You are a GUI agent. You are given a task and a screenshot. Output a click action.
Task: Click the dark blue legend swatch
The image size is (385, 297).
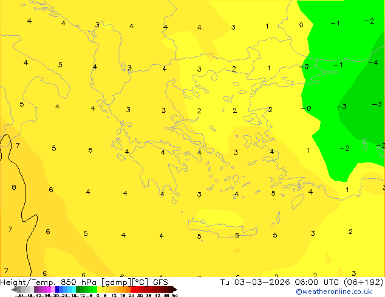pos(57,290)
